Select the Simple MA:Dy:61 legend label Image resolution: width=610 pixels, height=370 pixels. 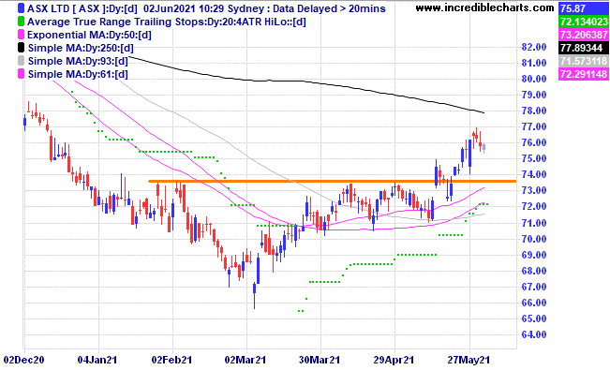[78, 74]
